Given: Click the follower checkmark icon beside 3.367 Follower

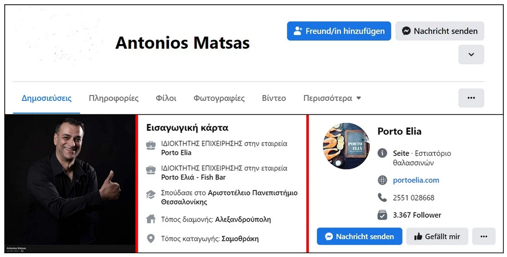Looking at the screenshot, I should pos(383,215).
